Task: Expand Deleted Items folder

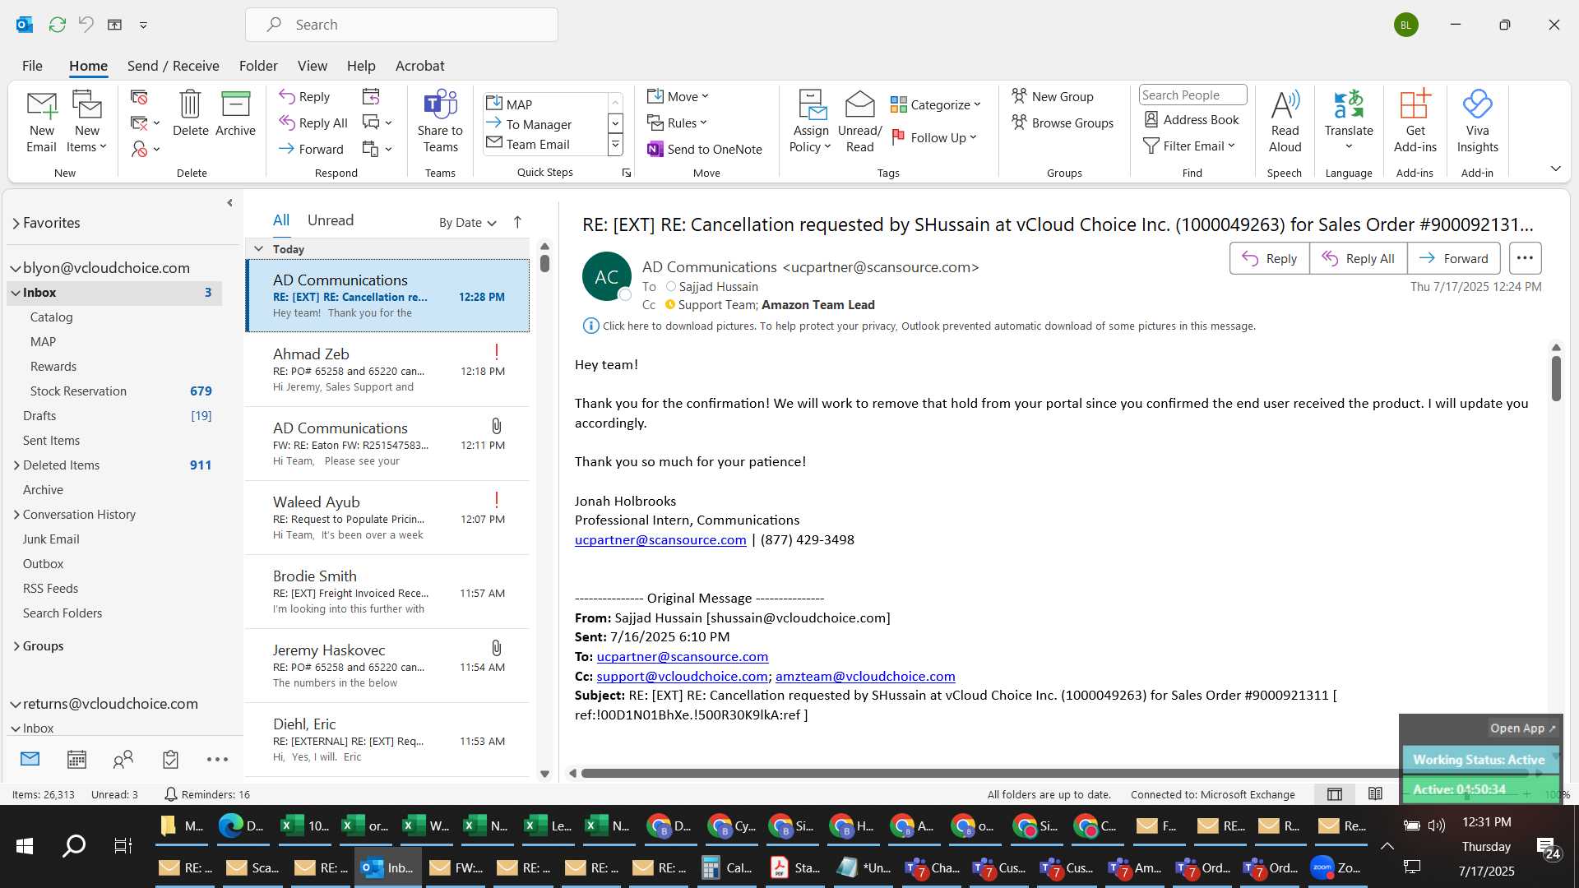Action: 16,465
